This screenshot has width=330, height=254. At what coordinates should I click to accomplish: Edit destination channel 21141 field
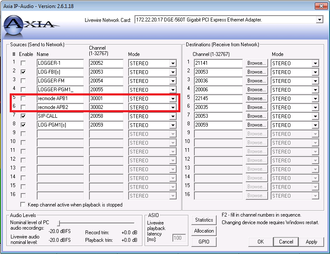(218, 63)
